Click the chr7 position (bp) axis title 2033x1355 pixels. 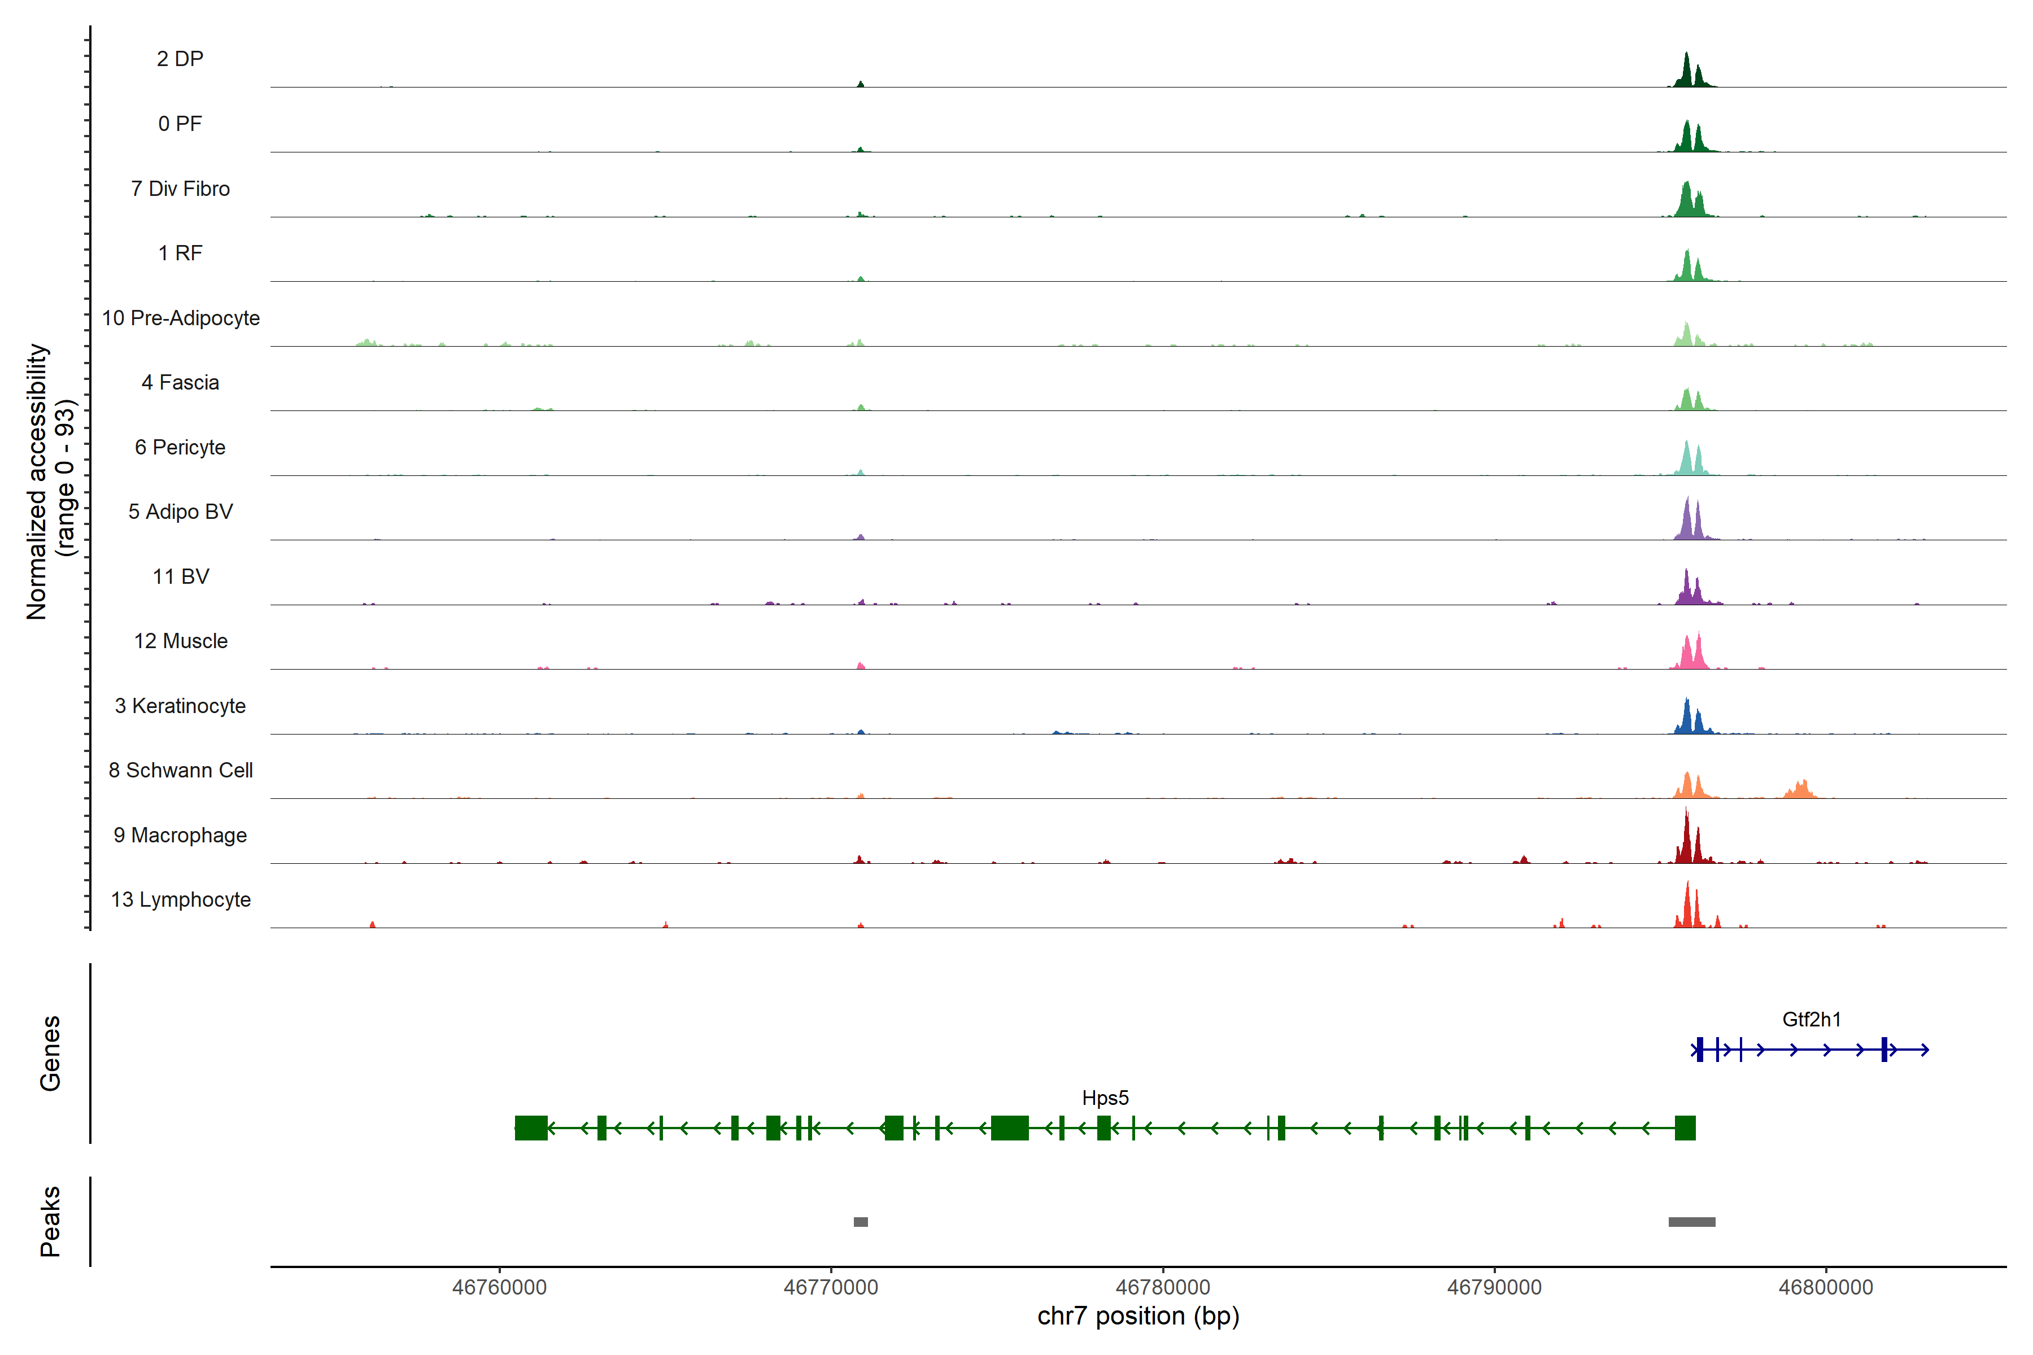(1137, 1316)
